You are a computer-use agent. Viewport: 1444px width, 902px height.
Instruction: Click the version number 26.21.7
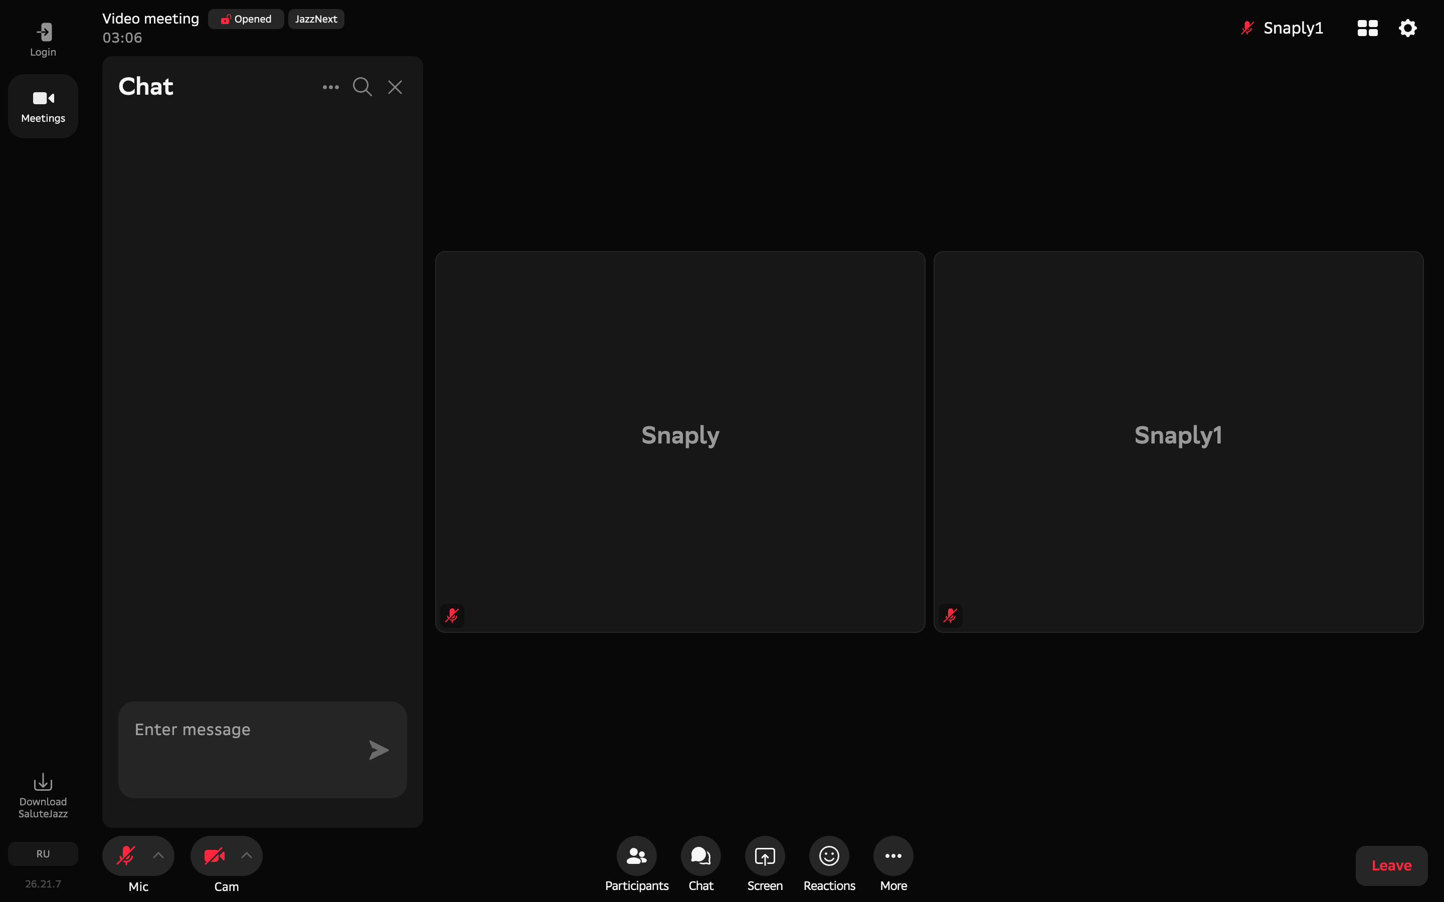pos(43,883)
